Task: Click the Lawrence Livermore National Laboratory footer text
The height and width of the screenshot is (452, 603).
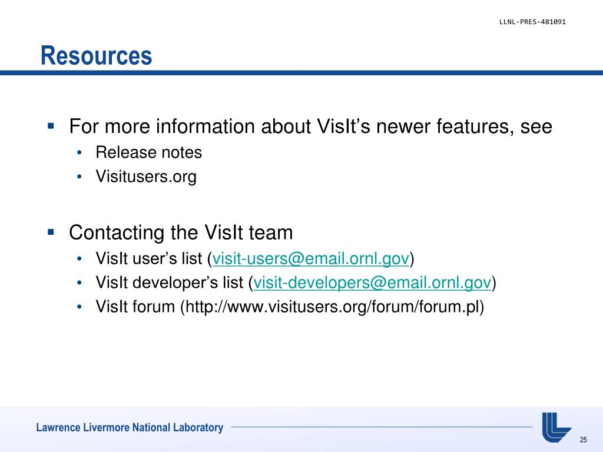Action: click(x=130, y=427)
